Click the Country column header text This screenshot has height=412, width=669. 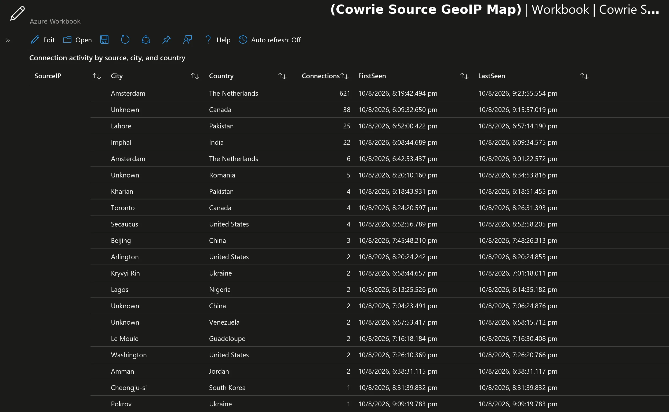coord(221,76)
